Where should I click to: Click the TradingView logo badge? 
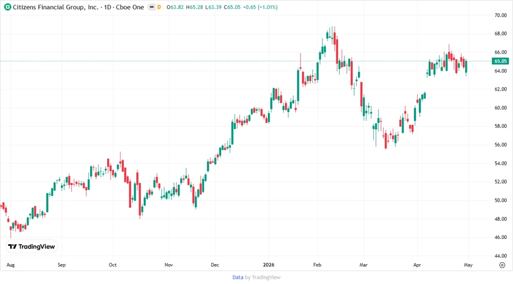click(32, 247)
